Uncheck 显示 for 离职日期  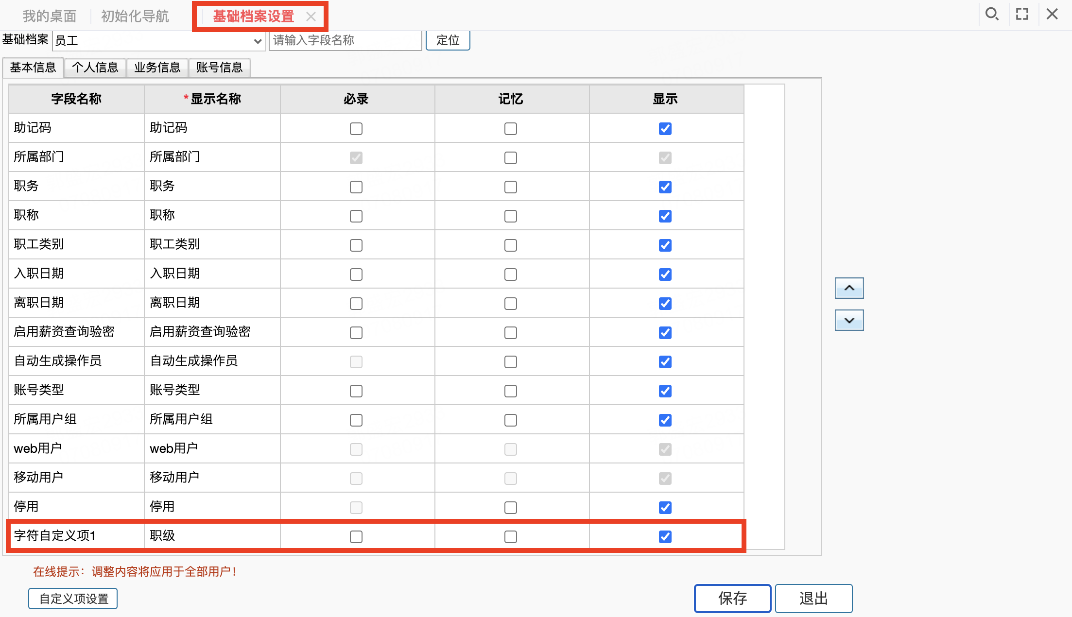click(665, 304)
